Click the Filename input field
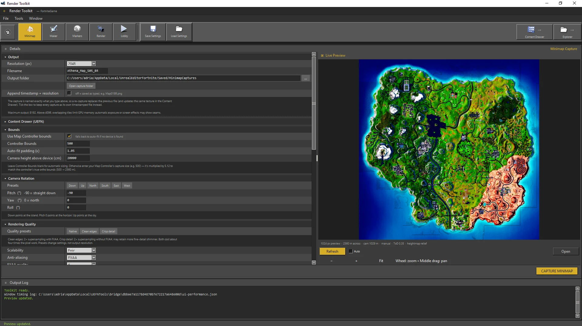Screen dimensions: 582x326 click(x=87, y=71)
